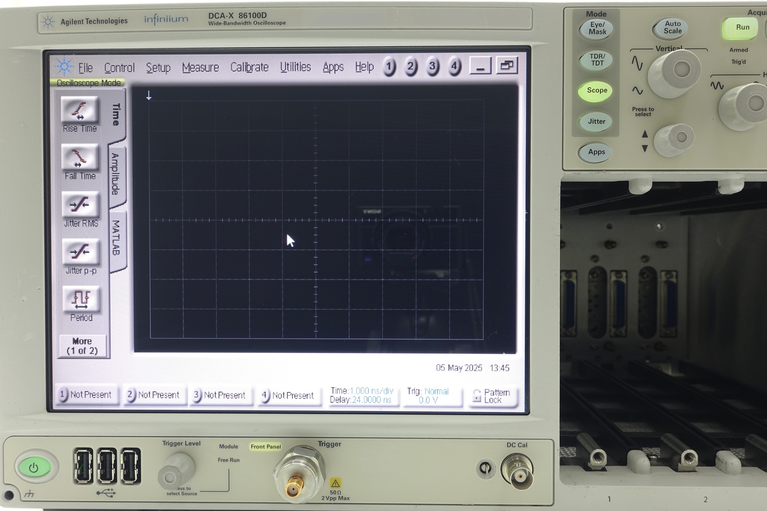This screenshot has width=767, height=511.
Task: Click channel 2 Not Present status button
Action: [x=155, y=395]
